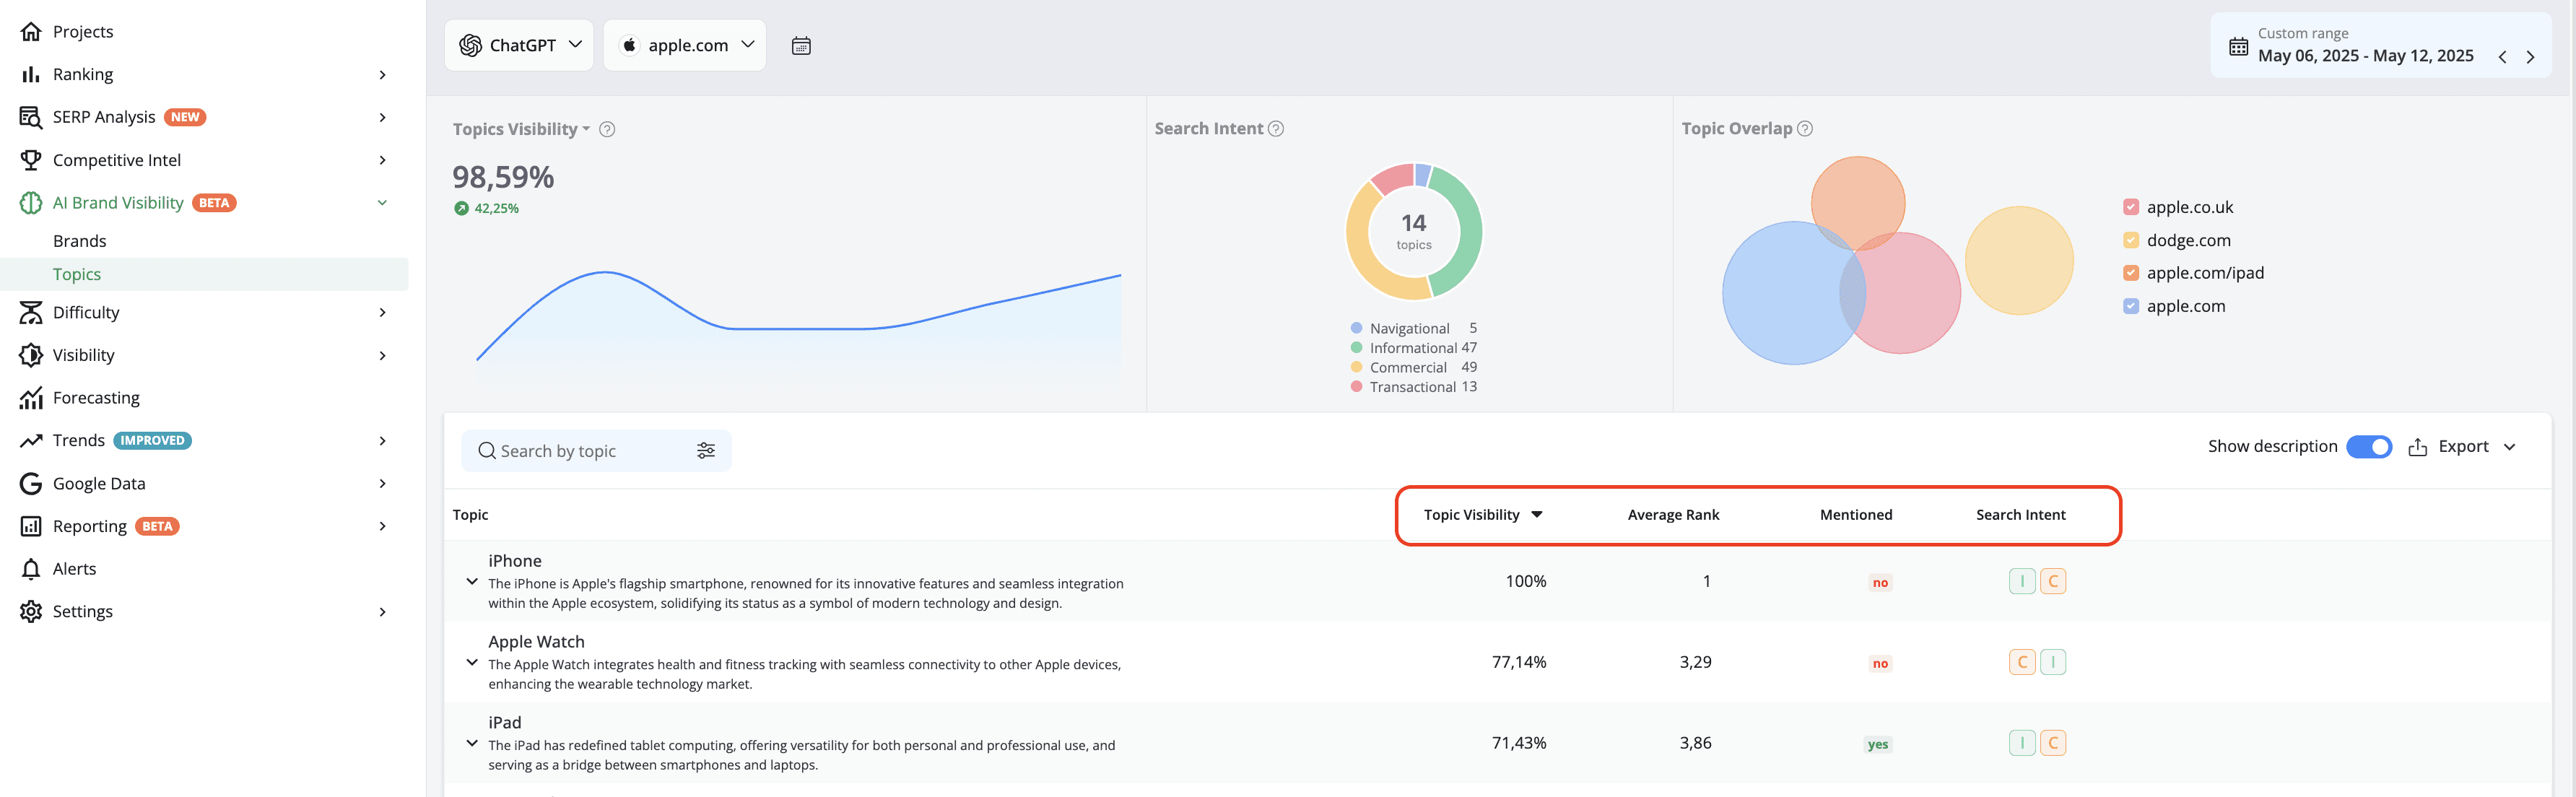This screenshot has width=2576, height=797.
Task: Click the Difficulty icon in sidebar
Action: 31,313
